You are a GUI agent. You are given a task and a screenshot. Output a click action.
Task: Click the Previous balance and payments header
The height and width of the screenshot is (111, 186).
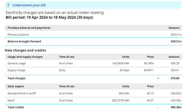pos(29,28)
